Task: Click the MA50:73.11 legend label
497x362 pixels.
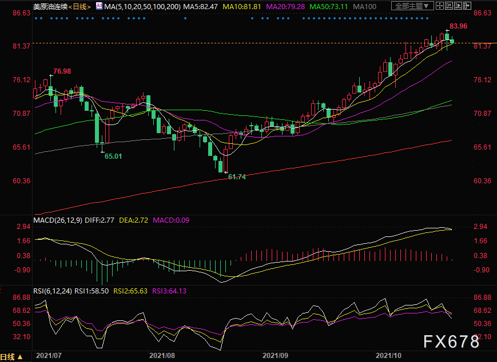Action: pos(329,6)
